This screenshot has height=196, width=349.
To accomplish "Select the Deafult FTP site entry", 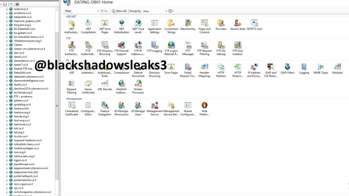I will tap(23, 69).
